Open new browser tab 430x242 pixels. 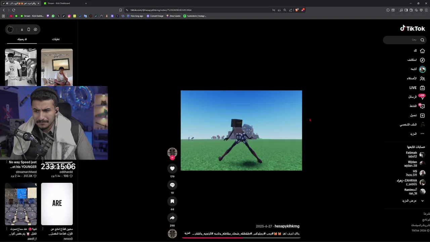tap(86, 3)
